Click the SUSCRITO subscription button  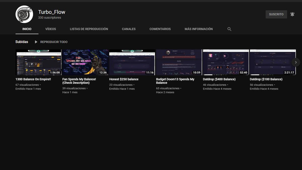tap(276, 14)
